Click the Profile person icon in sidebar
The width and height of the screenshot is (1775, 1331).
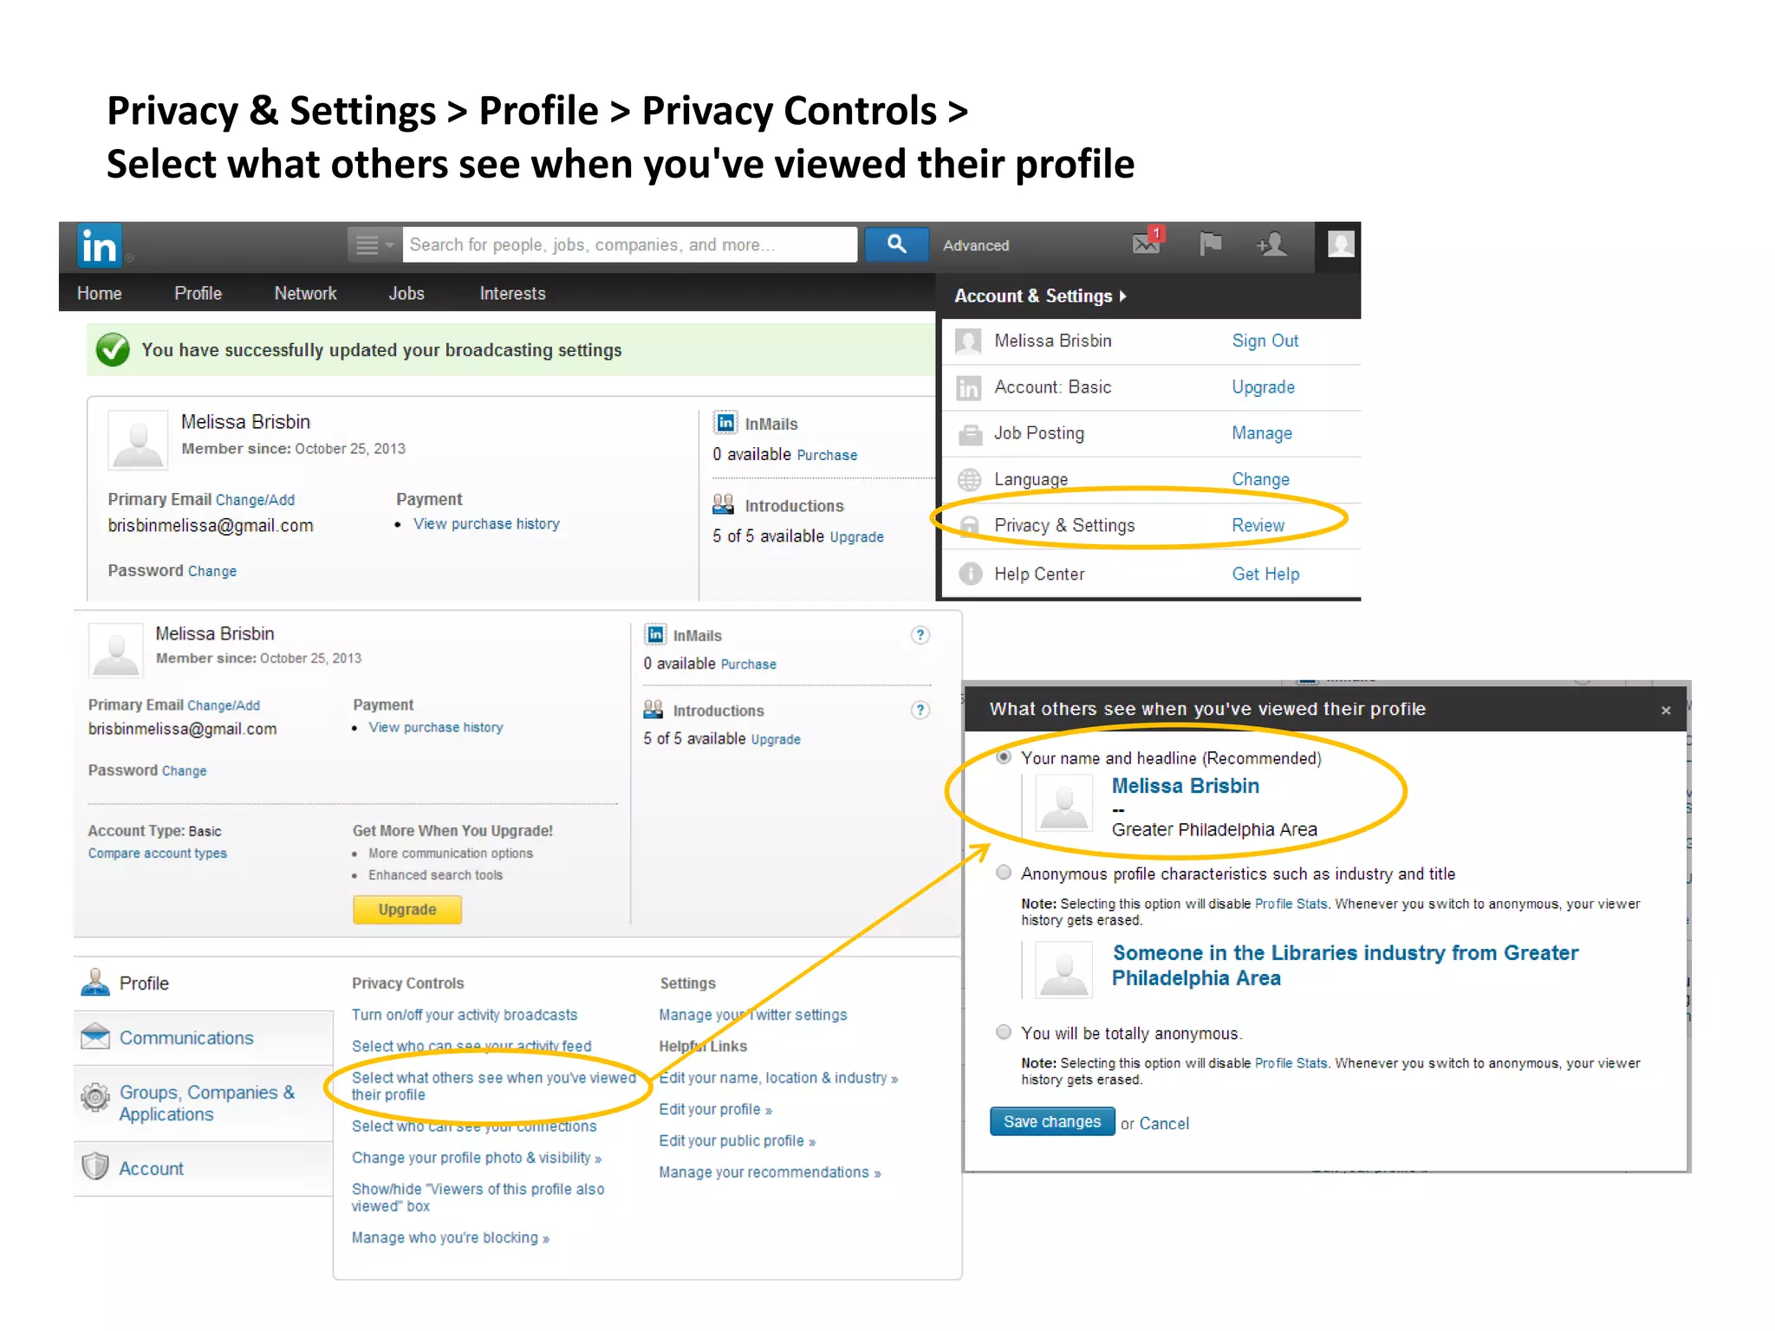(x=94, y=983)
